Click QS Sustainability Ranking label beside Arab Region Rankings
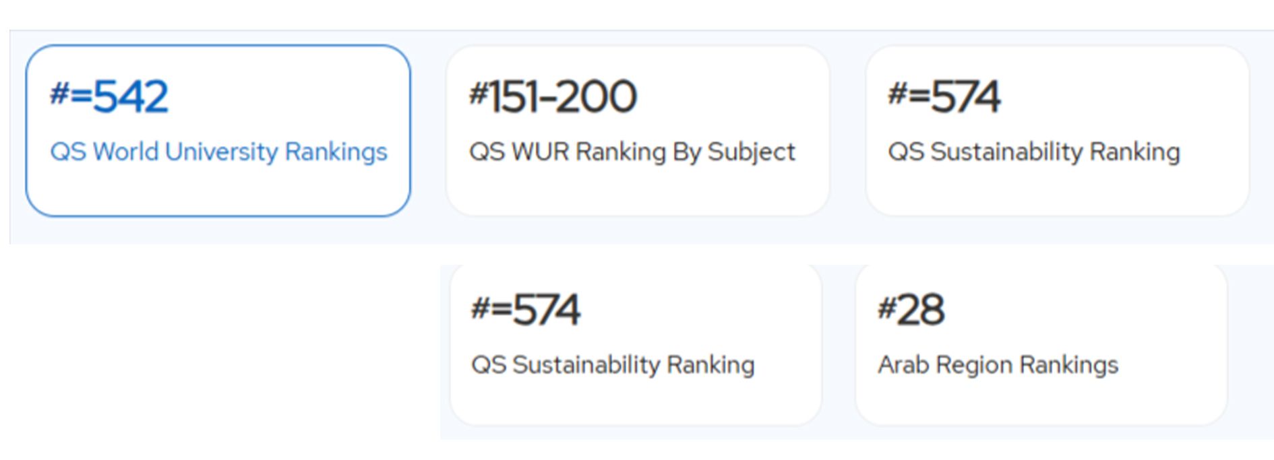Image resolution: width=1274 pixels, height=460 pixels. [613, 365]
